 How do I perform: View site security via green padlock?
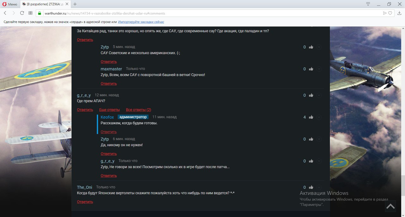40,13
